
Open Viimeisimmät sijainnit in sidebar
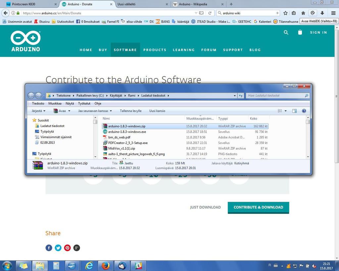[x=56, y=137]
